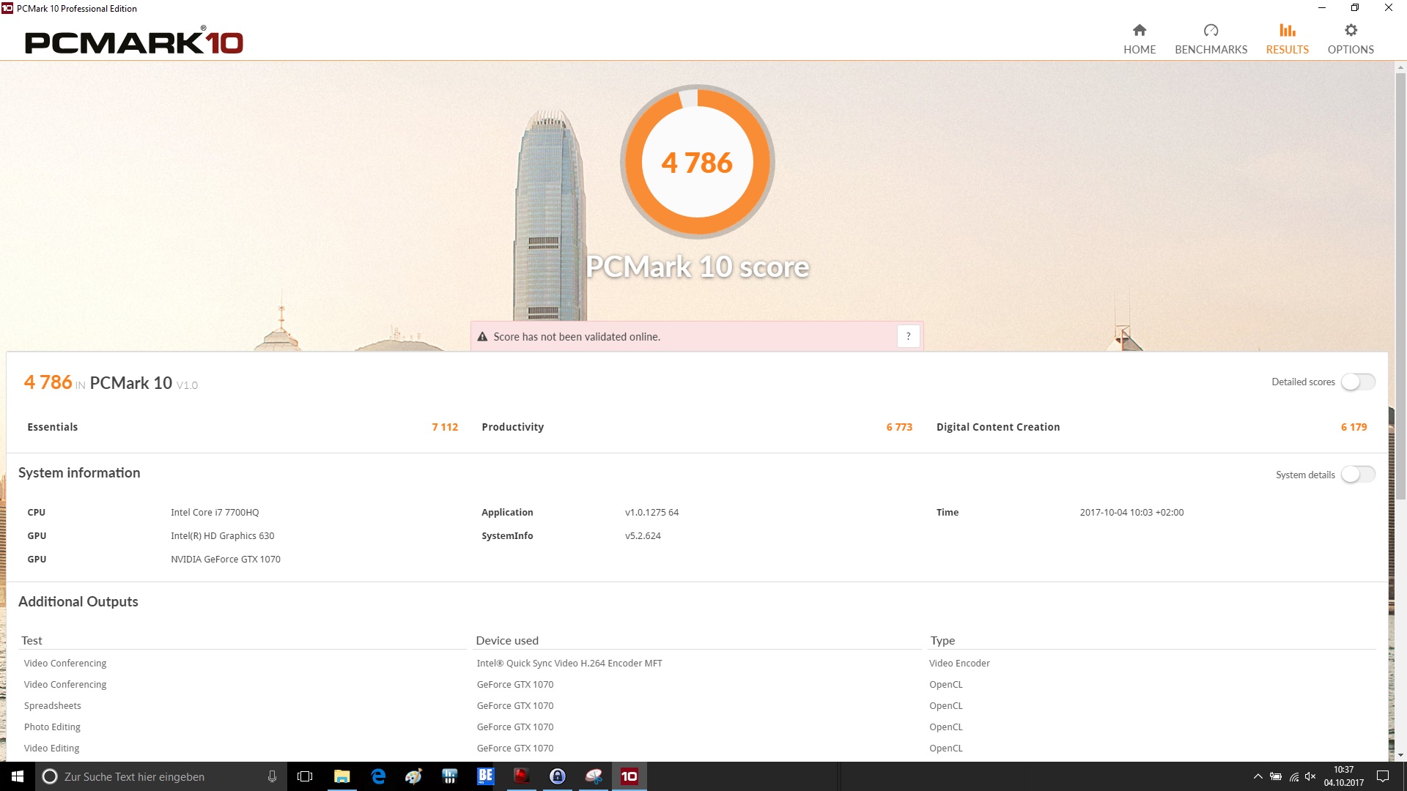Open the Action Center notifications
Screen dimensions: 1407x791
click(1383, 776)
